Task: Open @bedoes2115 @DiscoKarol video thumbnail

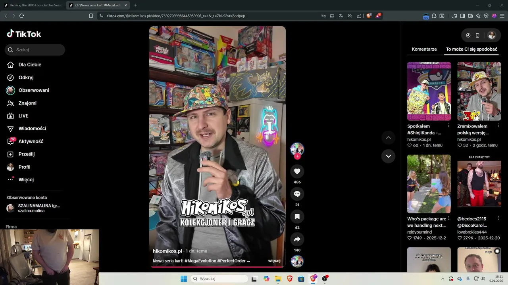Action: pyautogui.click(x=479, y=184)
